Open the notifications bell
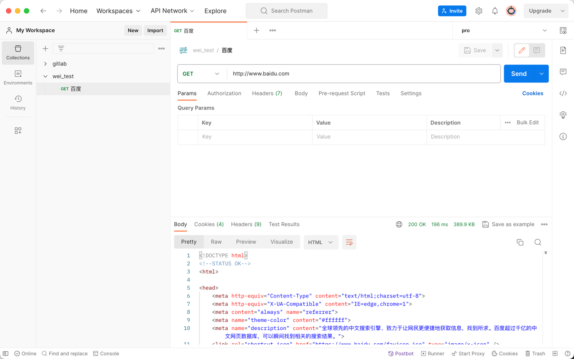 (x=495, y=11)
